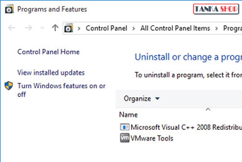Open Control Panel Home link
Image resolution: width=242 pixels, height=162 pixels.
pos(48,52)
